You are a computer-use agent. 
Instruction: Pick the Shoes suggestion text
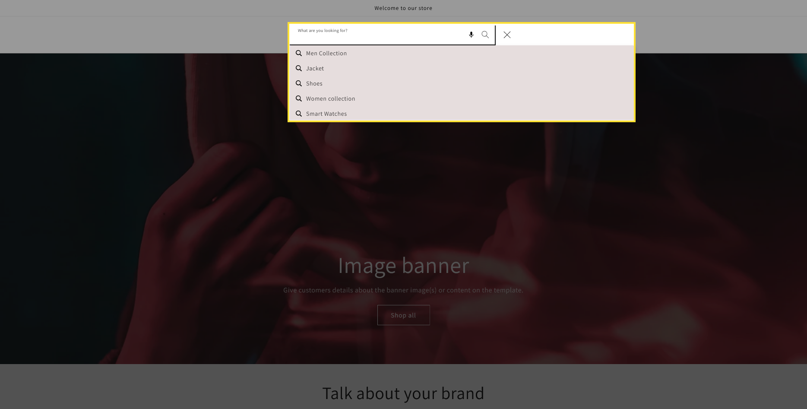click(314, 83)
